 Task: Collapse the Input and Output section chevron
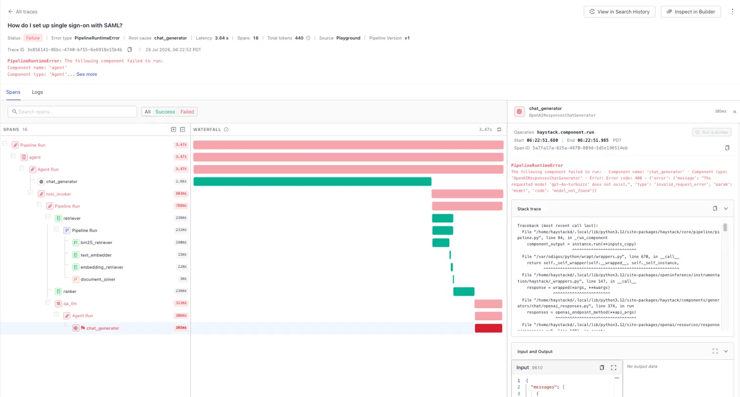coord(726,351)
